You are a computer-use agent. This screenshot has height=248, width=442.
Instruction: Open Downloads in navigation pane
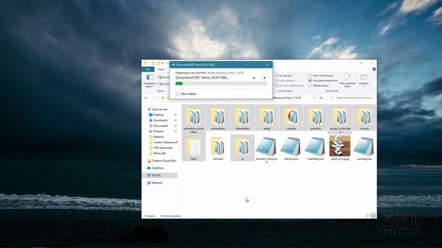click(x=160, y=120)
